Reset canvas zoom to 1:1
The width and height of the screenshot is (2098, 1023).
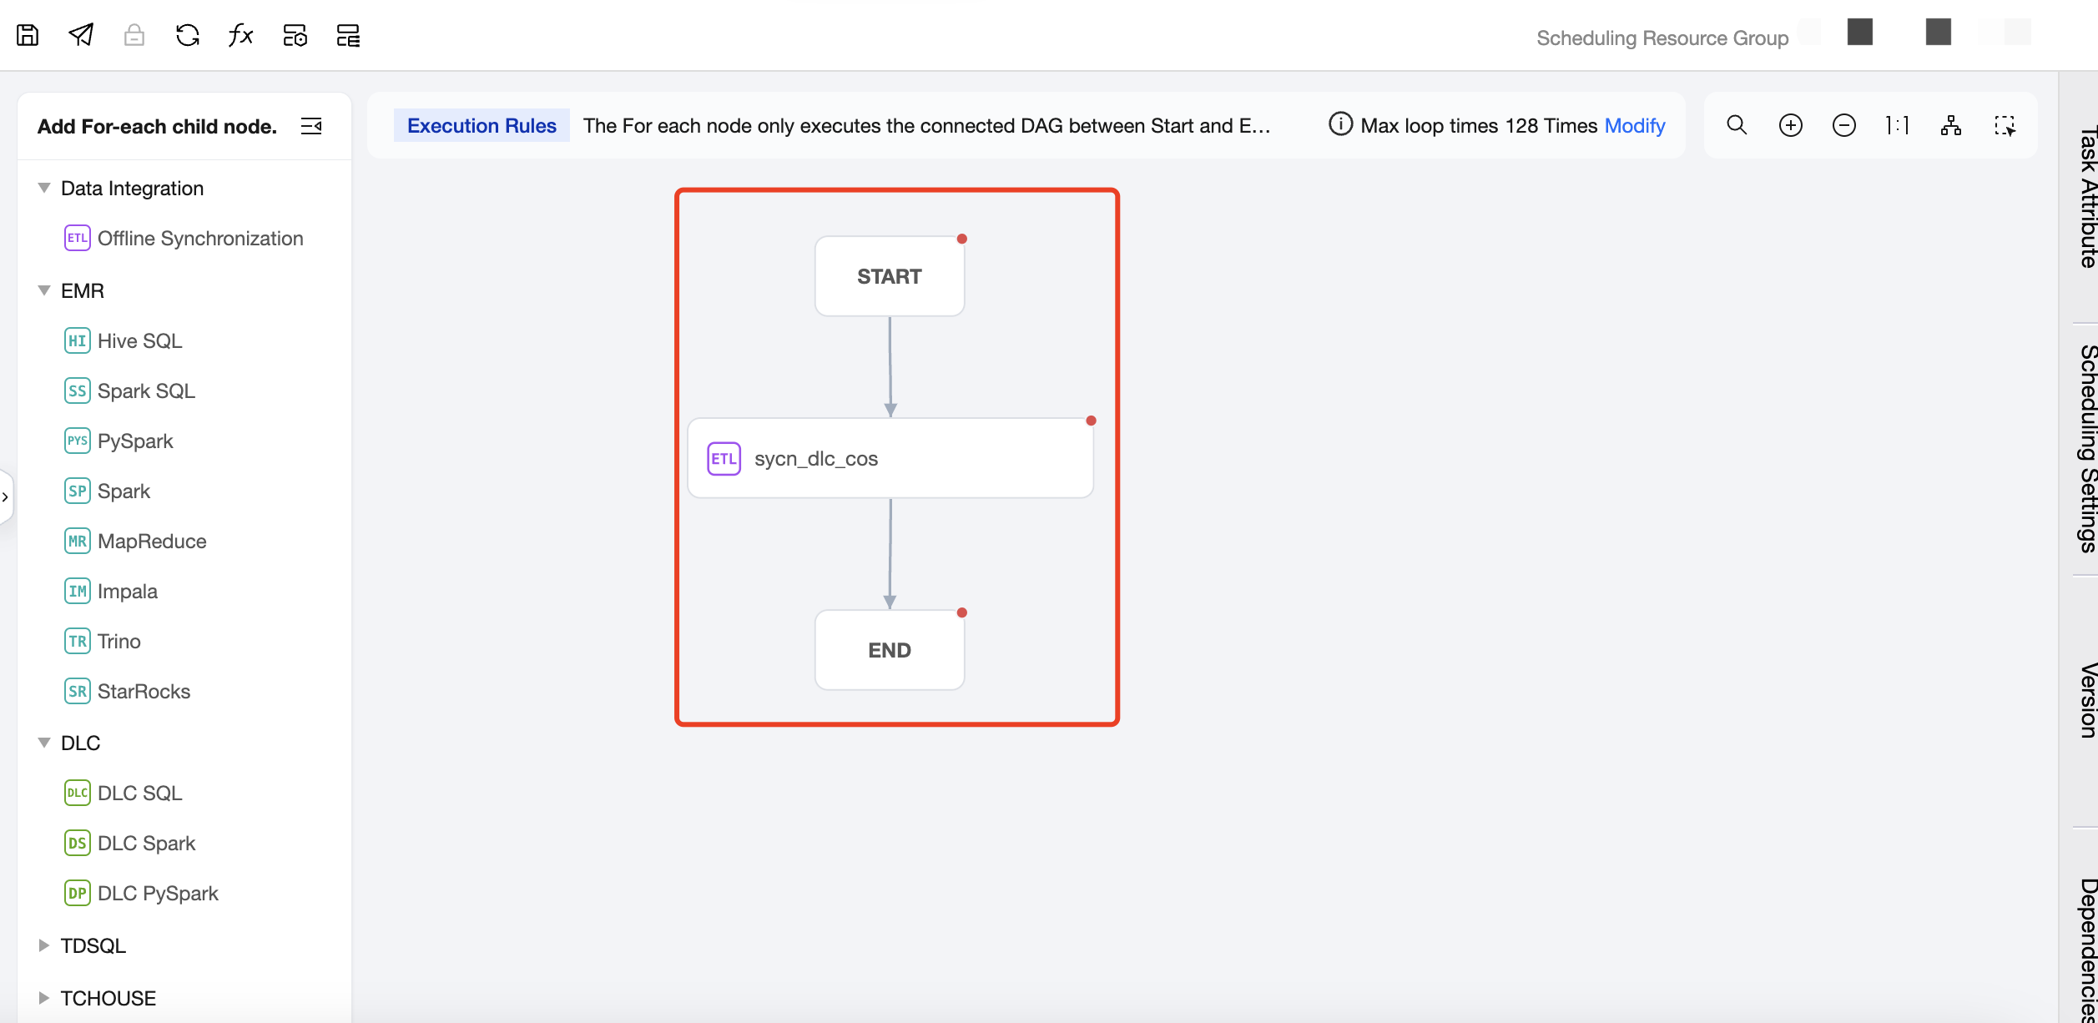pyautogui.click(x=1897, y=125)
